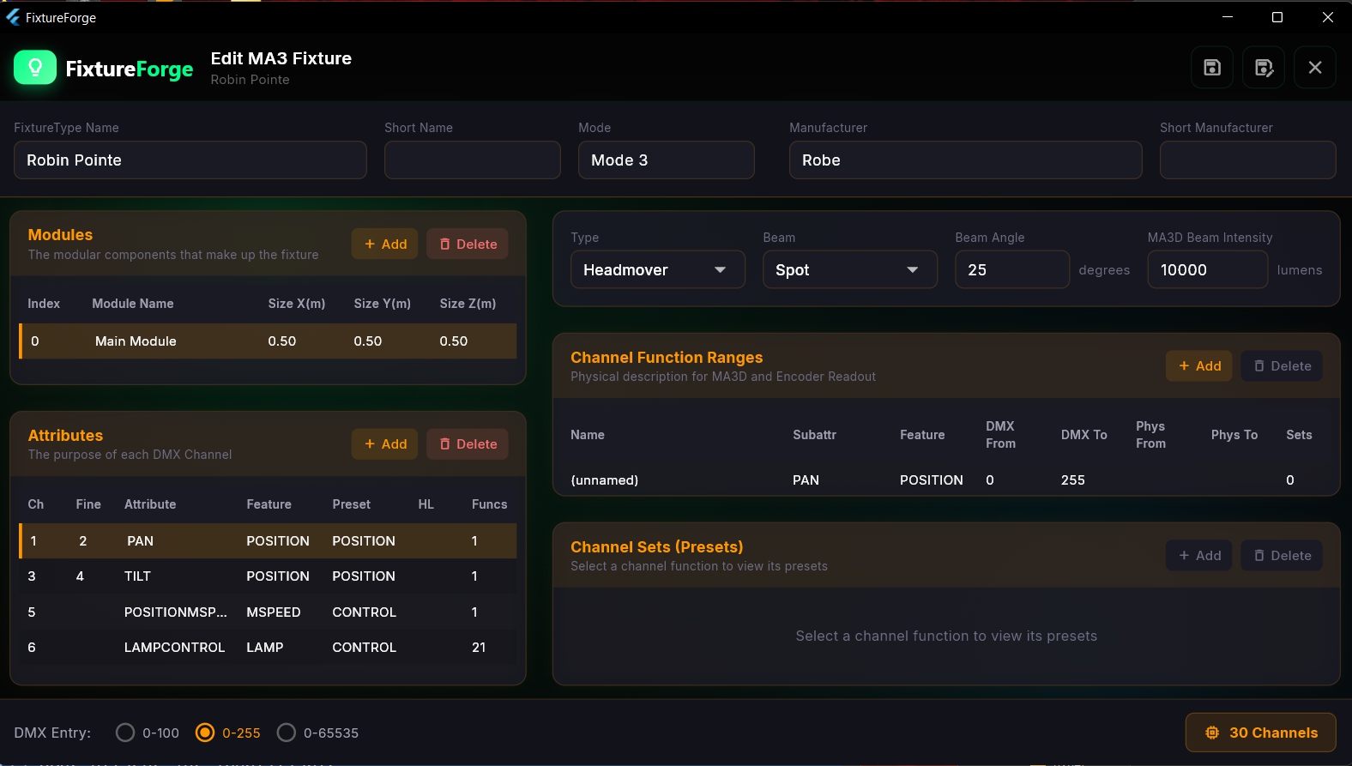Delete the selected module

pyautogui.click(x=468, y=244)
